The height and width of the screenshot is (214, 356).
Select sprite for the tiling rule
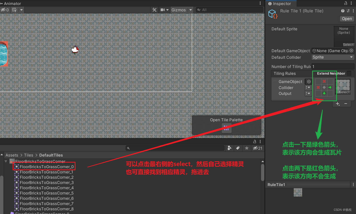point(344,92)
